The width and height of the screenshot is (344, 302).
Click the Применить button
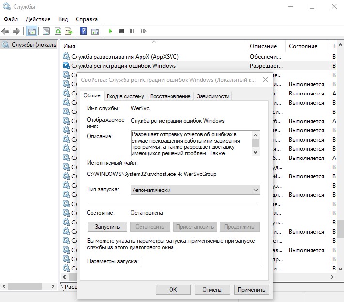click(x=251, y=290)
